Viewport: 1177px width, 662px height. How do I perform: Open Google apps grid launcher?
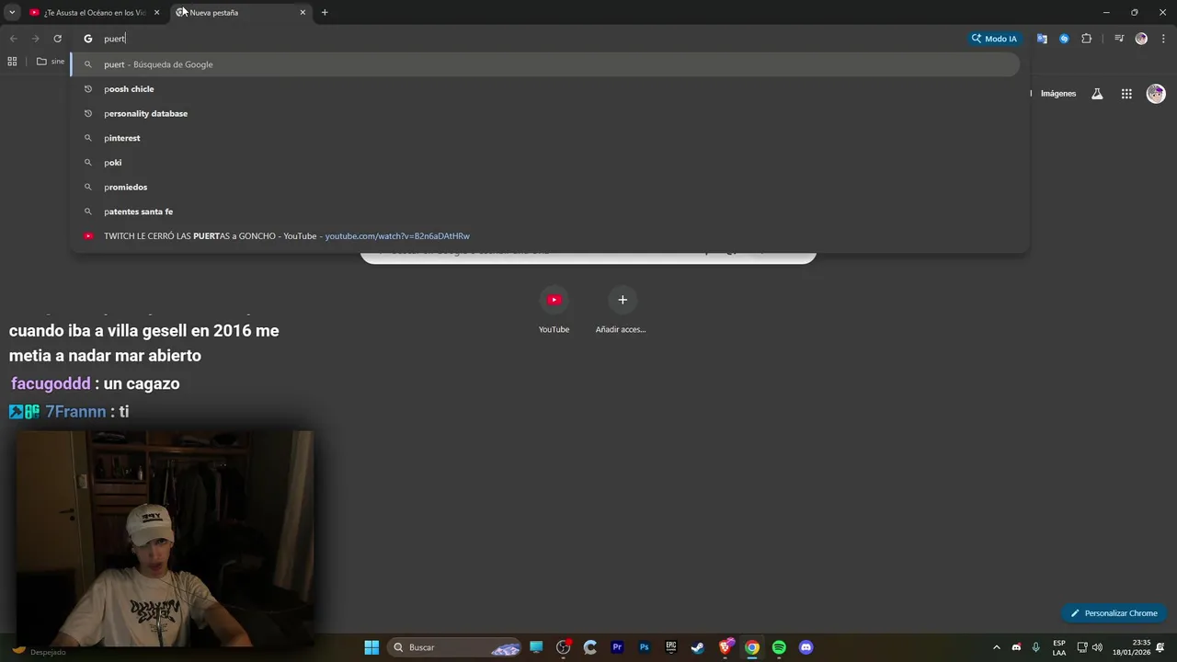1126,94
